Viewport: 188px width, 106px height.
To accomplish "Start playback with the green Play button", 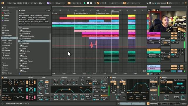I will coord(85,3).
